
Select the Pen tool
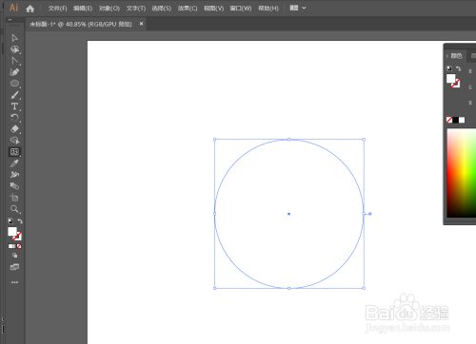click(14, 72)
